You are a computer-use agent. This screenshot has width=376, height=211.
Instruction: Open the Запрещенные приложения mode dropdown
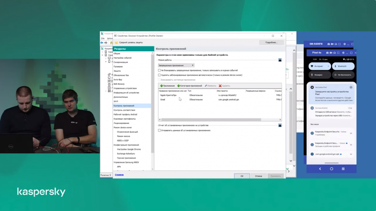(x=176, y=65)
